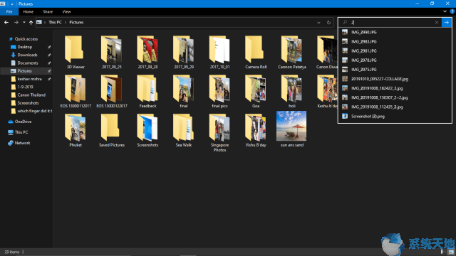This screenshot has height=256, width=456.
Task: Run the search with the blue arrow button
Action: point(447,22)
